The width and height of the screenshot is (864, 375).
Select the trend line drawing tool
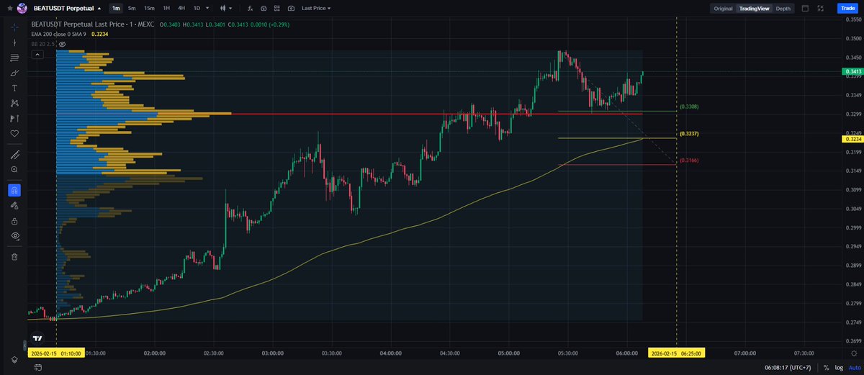14,42
